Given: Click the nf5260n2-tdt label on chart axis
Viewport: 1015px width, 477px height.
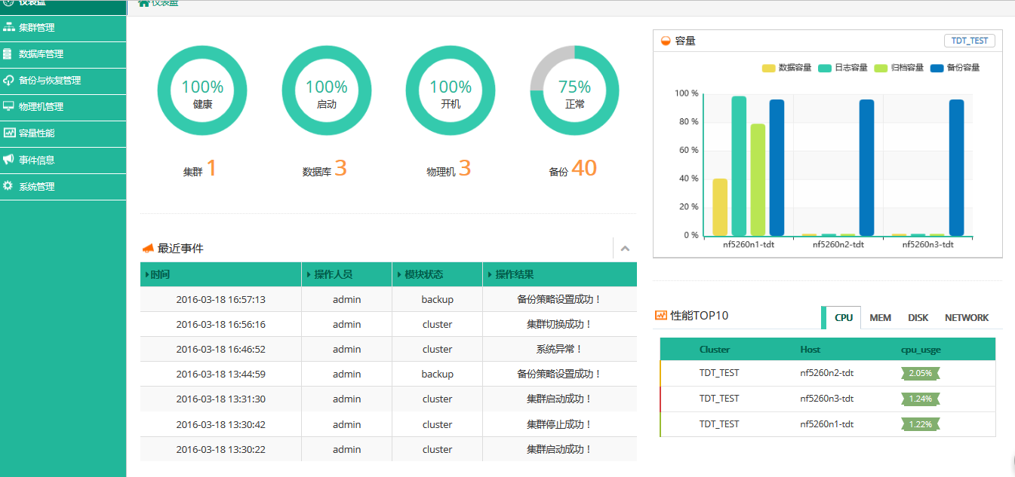Looking at the screenshot, I should pos(838,244).
